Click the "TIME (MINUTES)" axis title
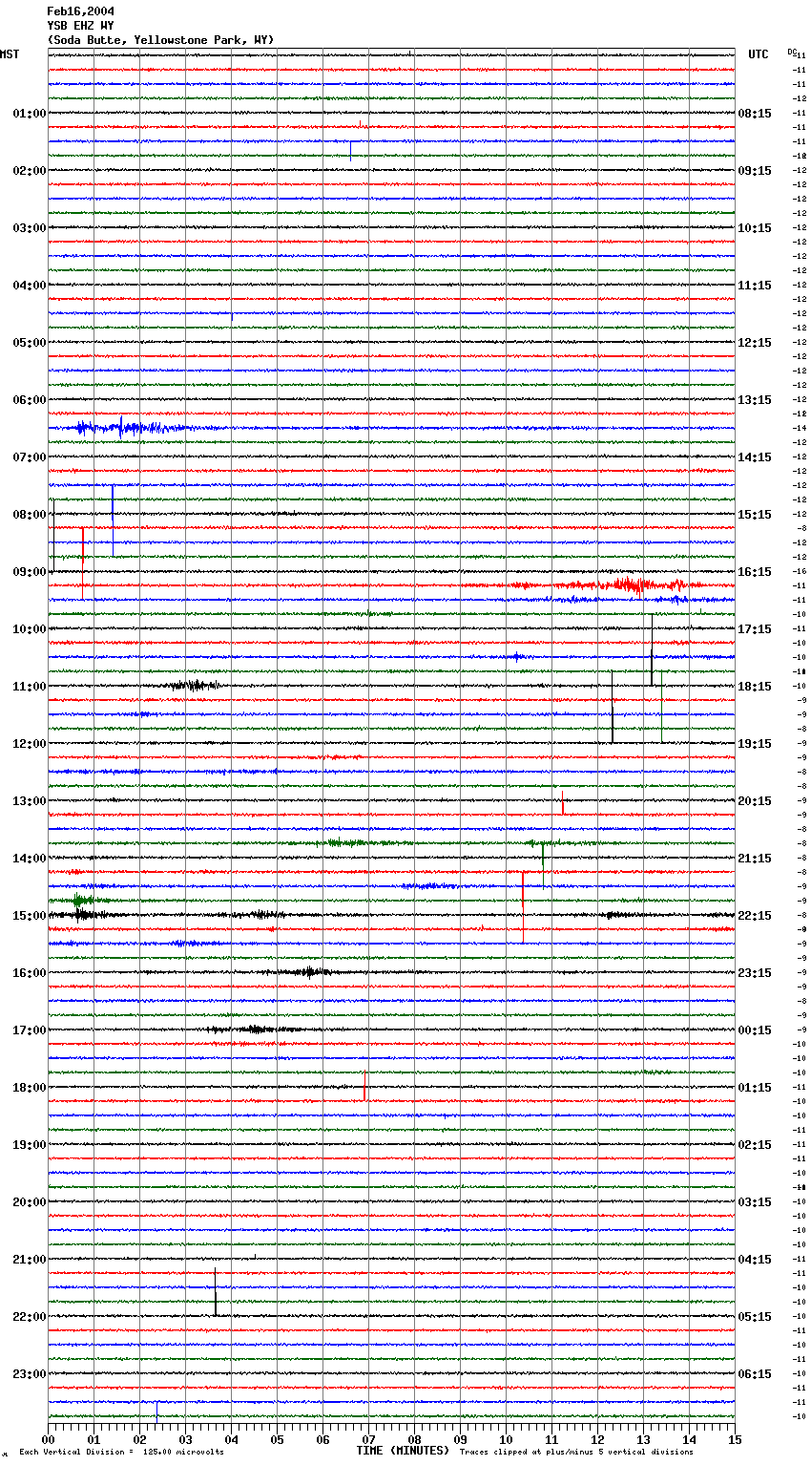 point(403,1451)
